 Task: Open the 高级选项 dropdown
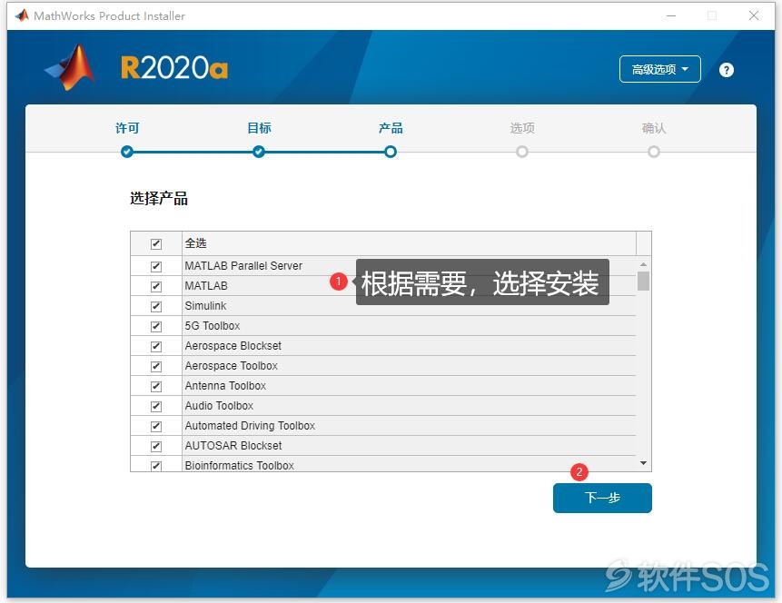[659, 69]
